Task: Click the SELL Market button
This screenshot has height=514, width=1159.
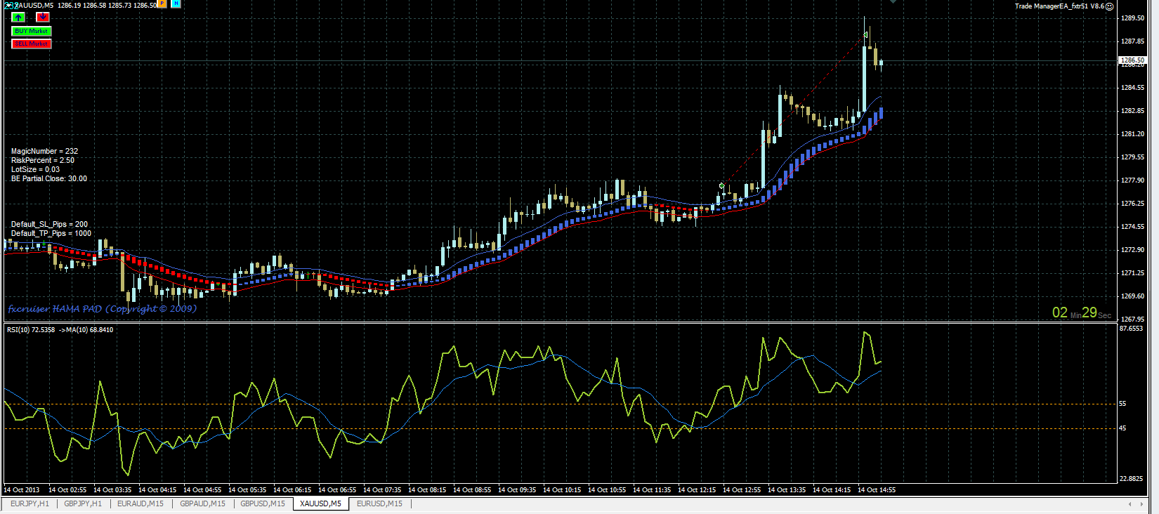Action: [32, 44]
